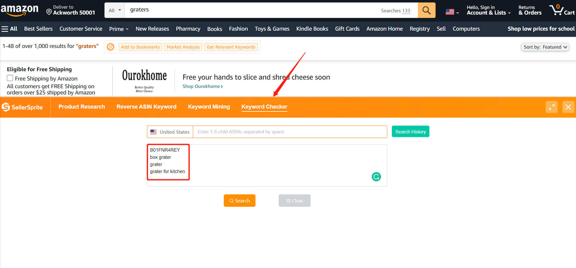Open Customer Service in the nav bar

point(81,29)
